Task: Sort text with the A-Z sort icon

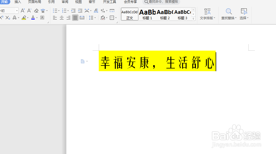Action: pyautogui.click(x=96, y=11)
